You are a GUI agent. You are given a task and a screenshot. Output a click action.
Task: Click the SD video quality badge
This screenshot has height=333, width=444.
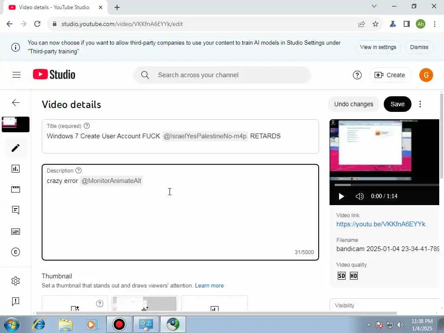(x=342, y=276)
